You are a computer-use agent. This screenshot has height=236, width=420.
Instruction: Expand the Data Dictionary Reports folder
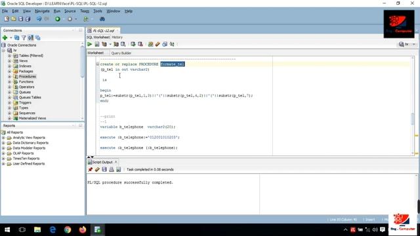(3, 143)
